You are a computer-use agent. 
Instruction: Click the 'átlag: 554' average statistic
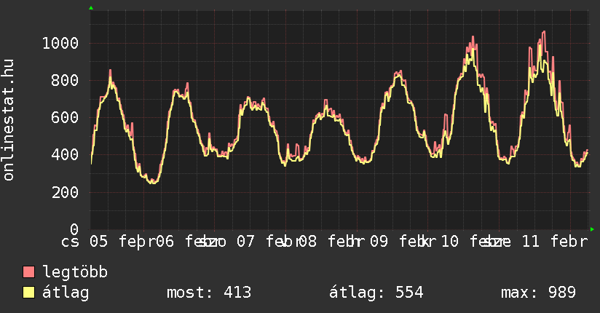[376, 293]
